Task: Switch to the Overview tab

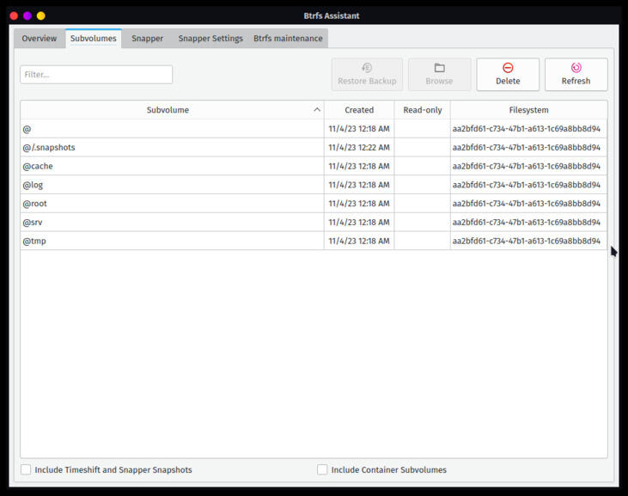Action: point(40,39)
